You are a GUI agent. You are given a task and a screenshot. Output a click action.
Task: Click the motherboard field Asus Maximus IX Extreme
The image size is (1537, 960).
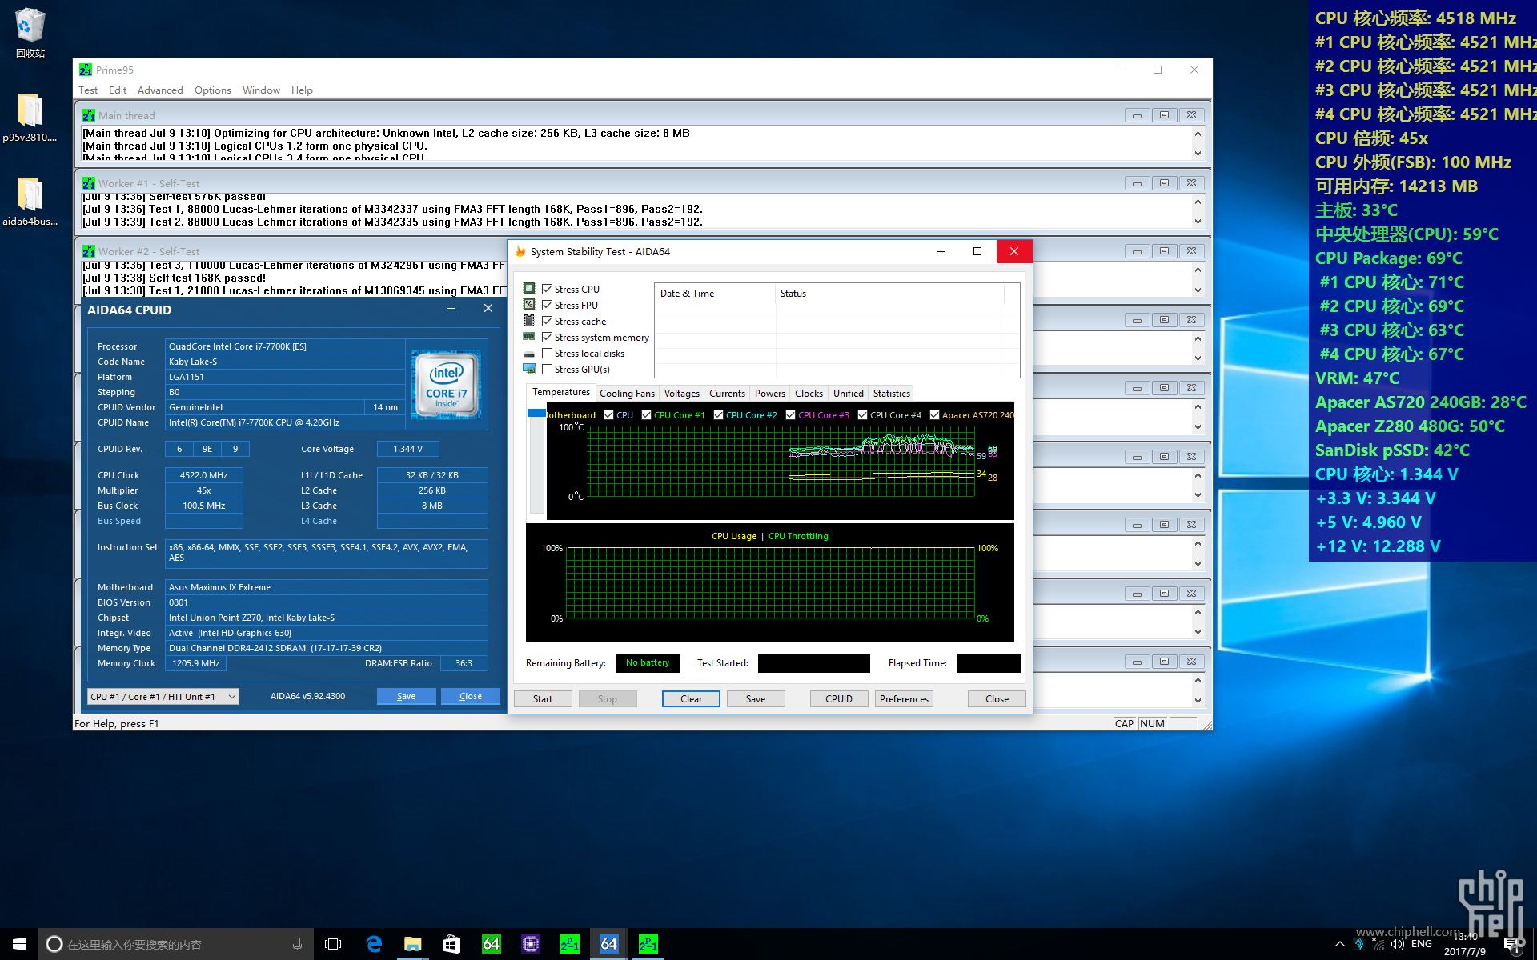pyautogui.click(x=327, y=587)
